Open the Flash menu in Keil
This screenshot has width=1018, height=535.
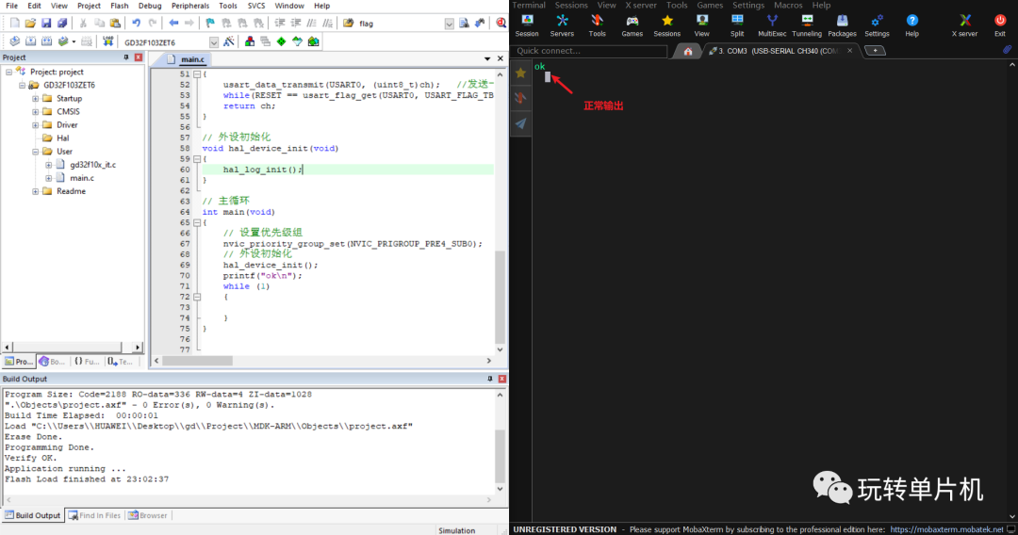[x=120, y=6]
